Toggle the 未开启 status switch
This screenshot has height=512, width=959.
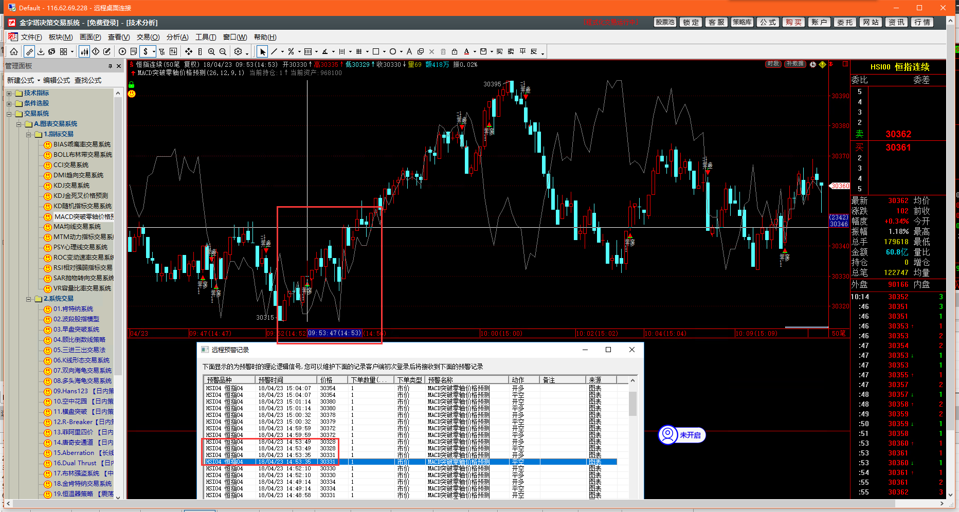point(682,435)
